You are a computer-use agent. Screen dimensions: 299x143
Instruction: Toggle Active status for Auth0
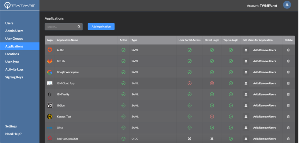pos(123,50)
